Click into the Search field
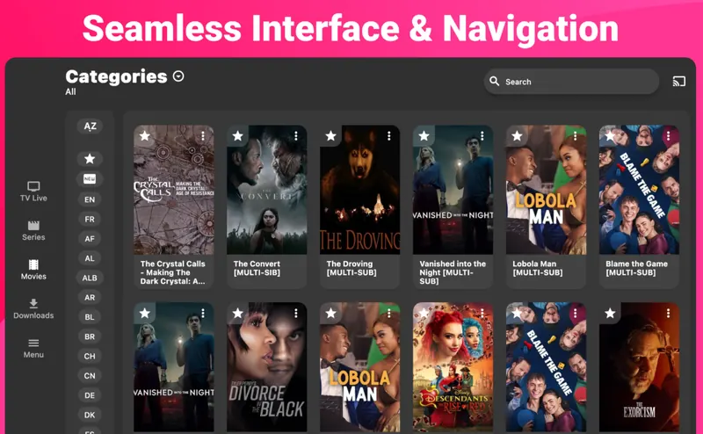703x434 pixels. (571, 82)
